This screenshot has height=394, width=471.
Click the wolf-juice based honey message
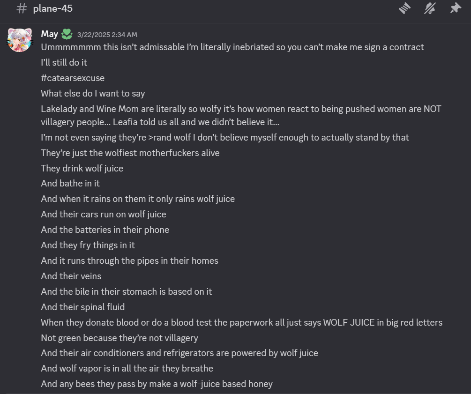point(157,384)
